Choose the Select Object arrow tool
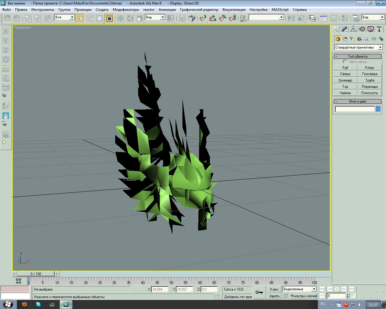 (x=80, y=18)
